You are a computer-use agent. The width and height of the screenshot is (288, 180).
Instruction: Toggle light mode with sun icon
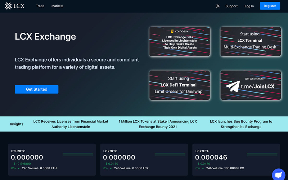[x=218, y=6]
